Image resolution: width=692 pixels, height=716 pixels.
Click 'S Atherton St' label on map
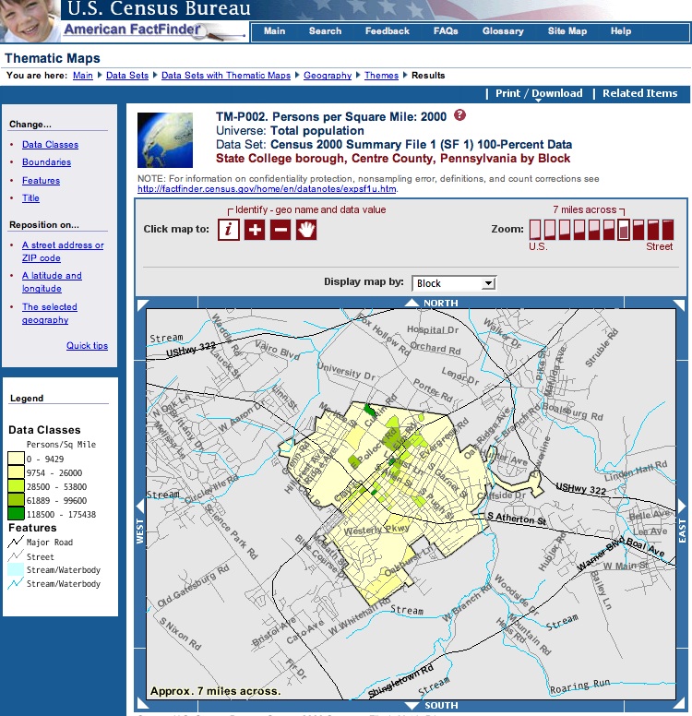point(516,518)
